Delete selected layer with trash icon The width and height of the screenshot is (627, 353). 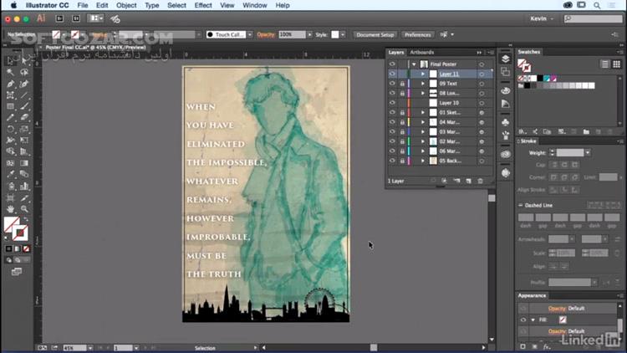(x=480, y=181)
